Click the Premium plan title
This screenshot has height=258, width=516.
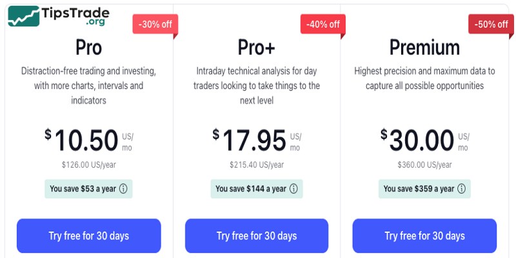click(424, 48)
